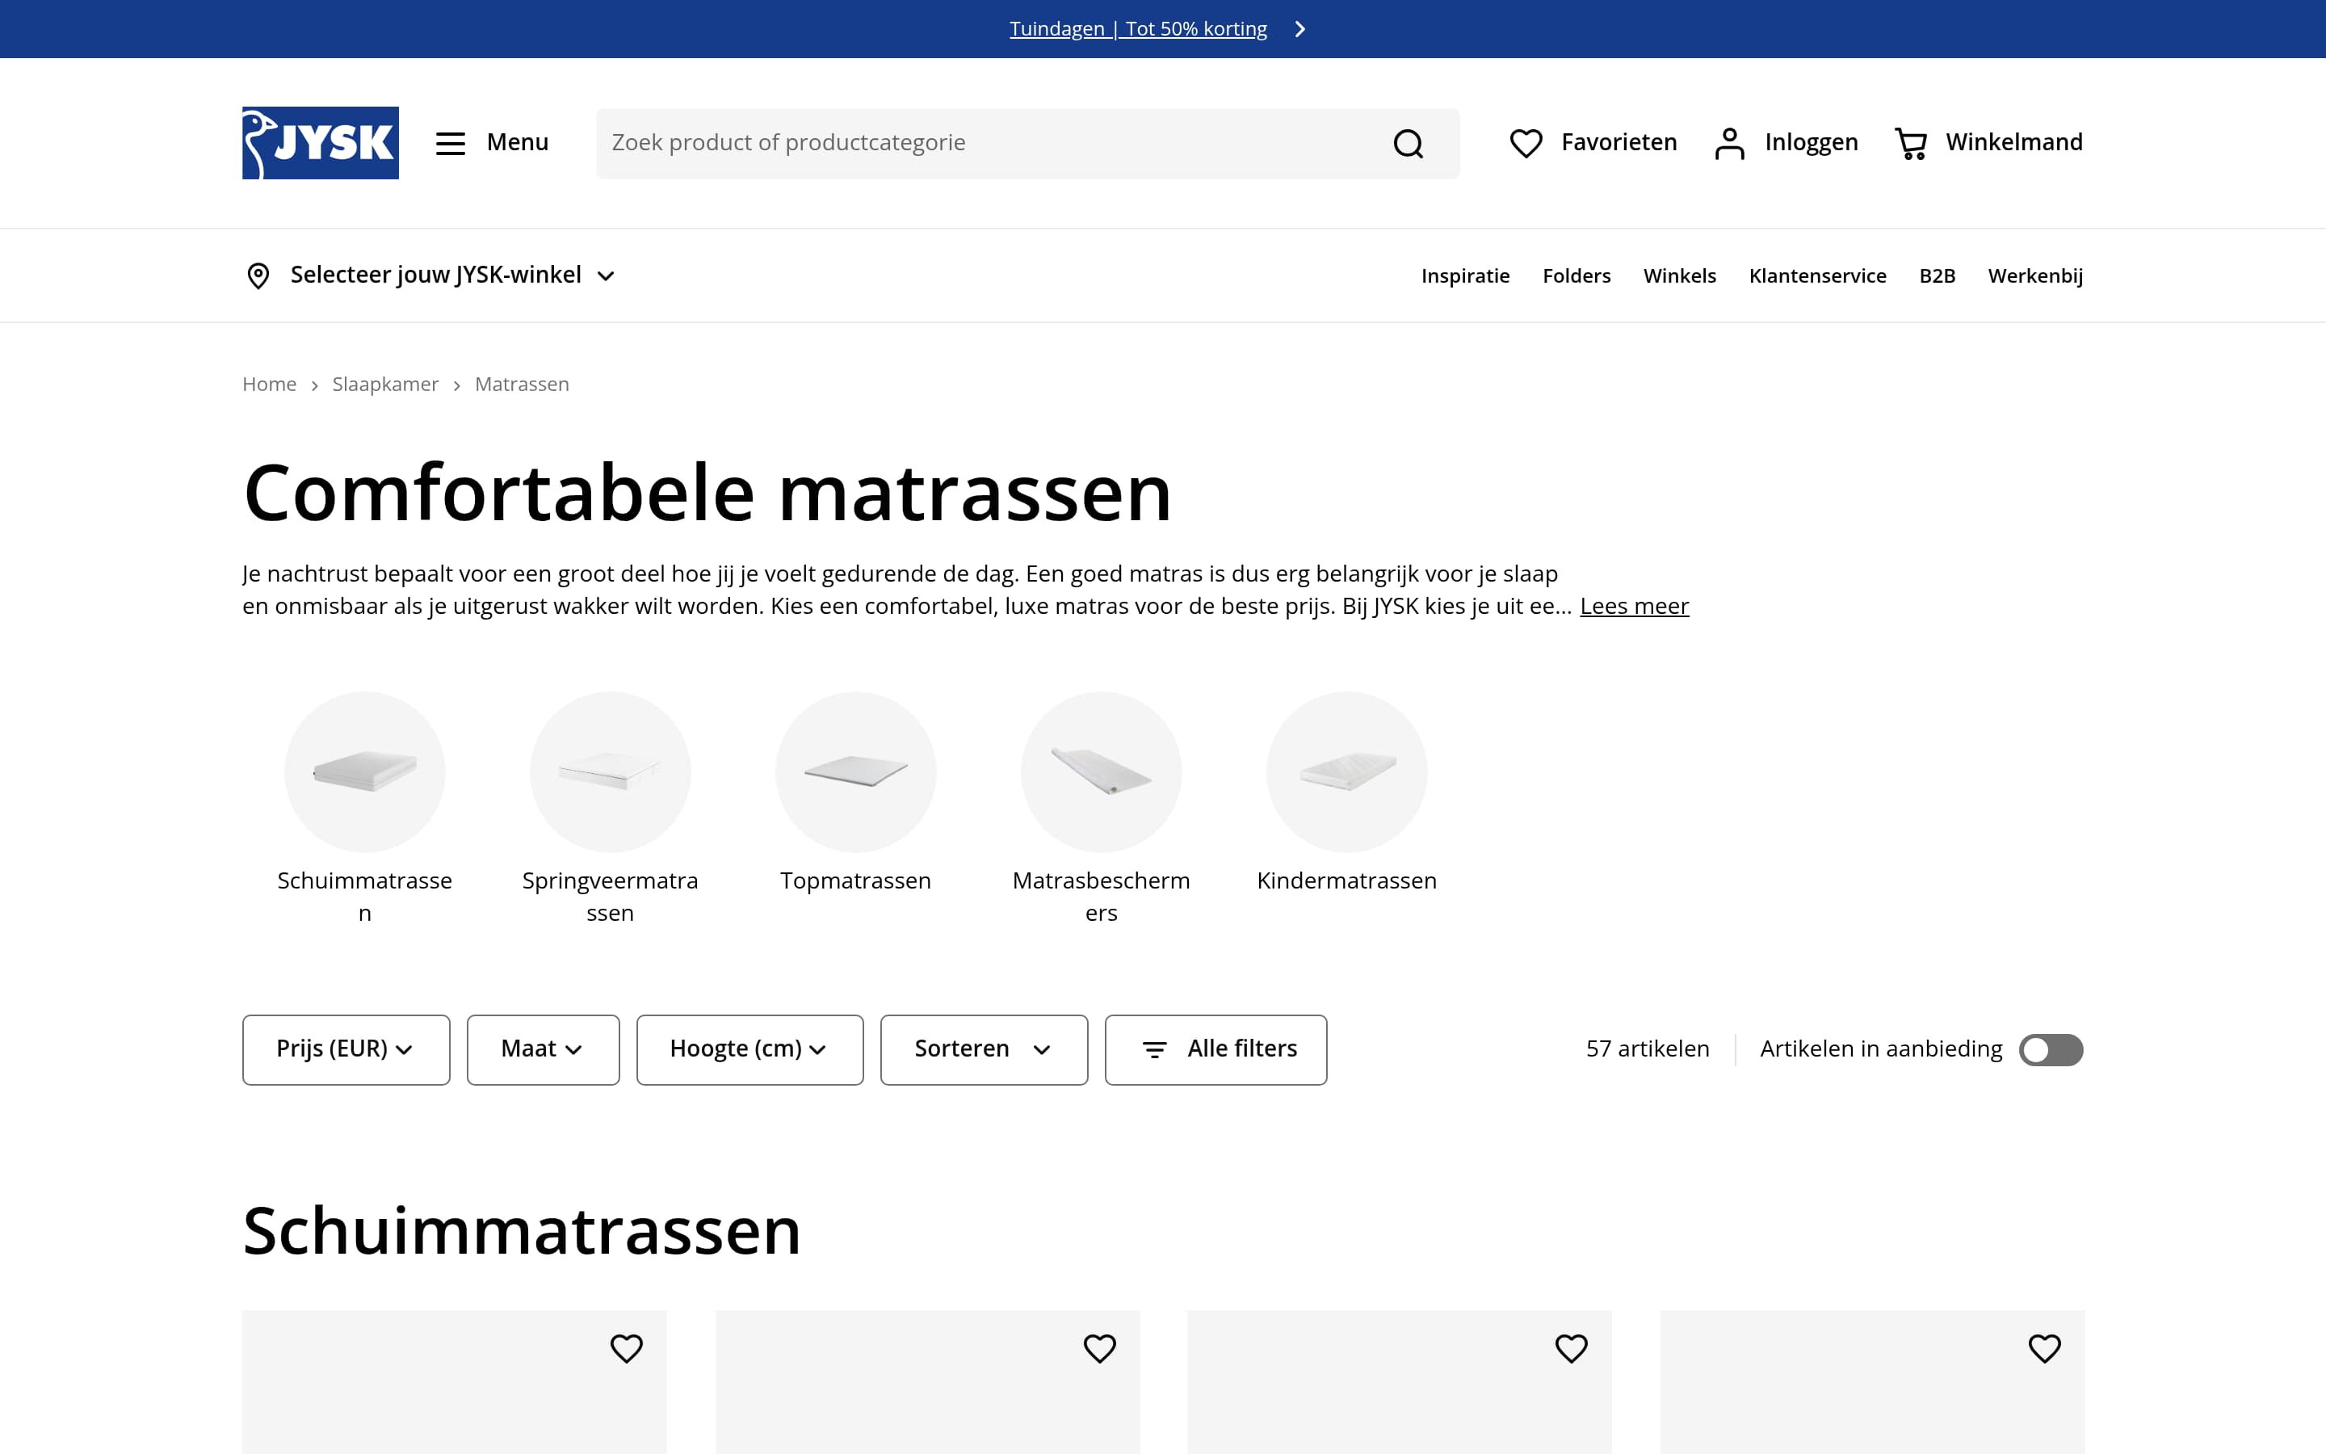Open Favorieten via the heart icon
This screenshot has width=2326, height=1454.
[1526, 142]
